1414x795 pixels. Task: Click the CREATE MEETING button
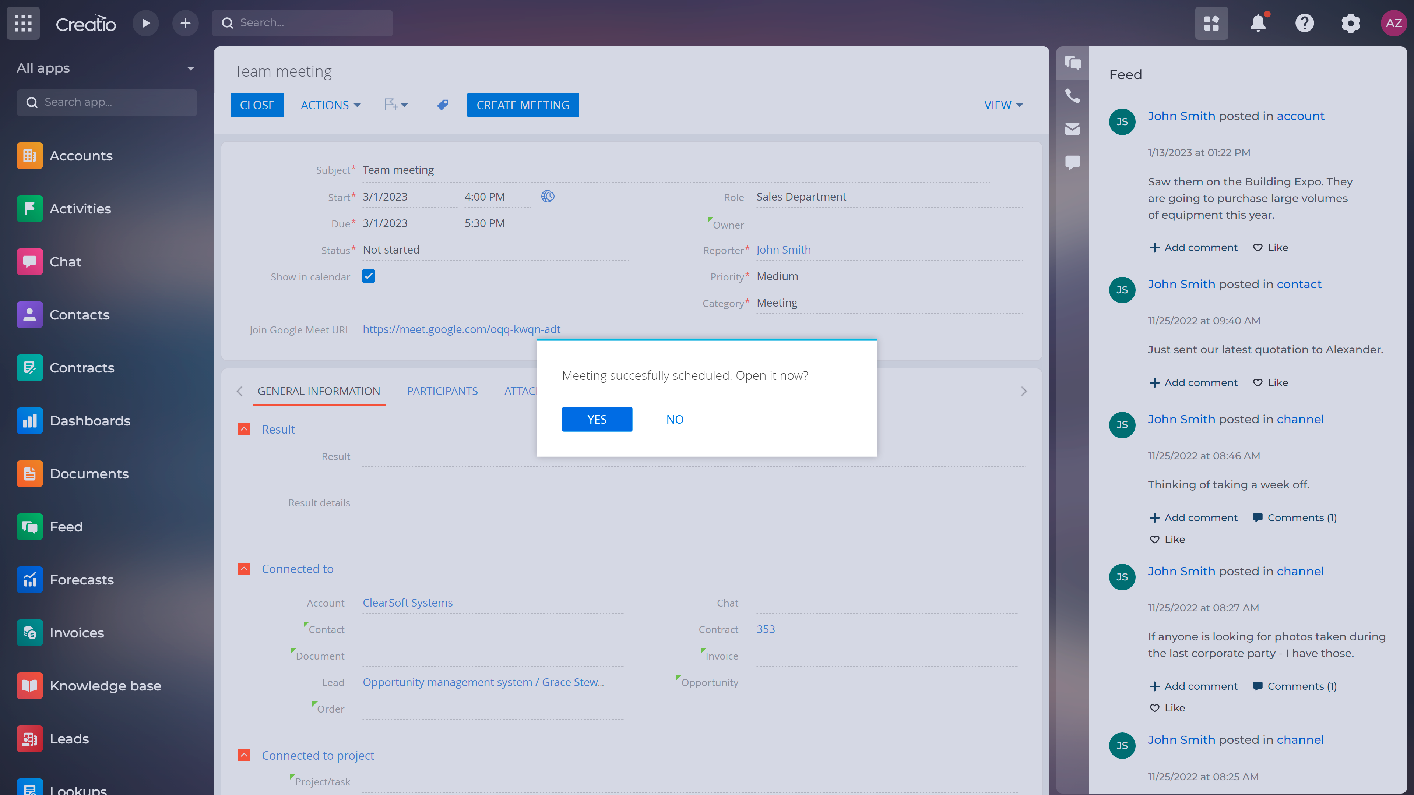523,105
